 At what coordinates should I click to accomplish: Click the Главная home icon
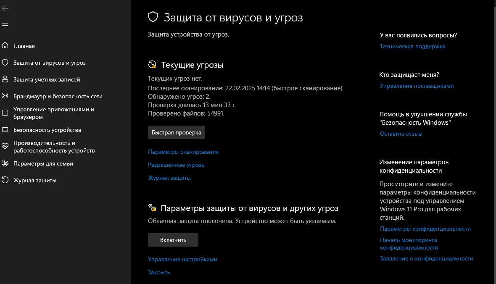pyautogui.click(x=5, y=46)
